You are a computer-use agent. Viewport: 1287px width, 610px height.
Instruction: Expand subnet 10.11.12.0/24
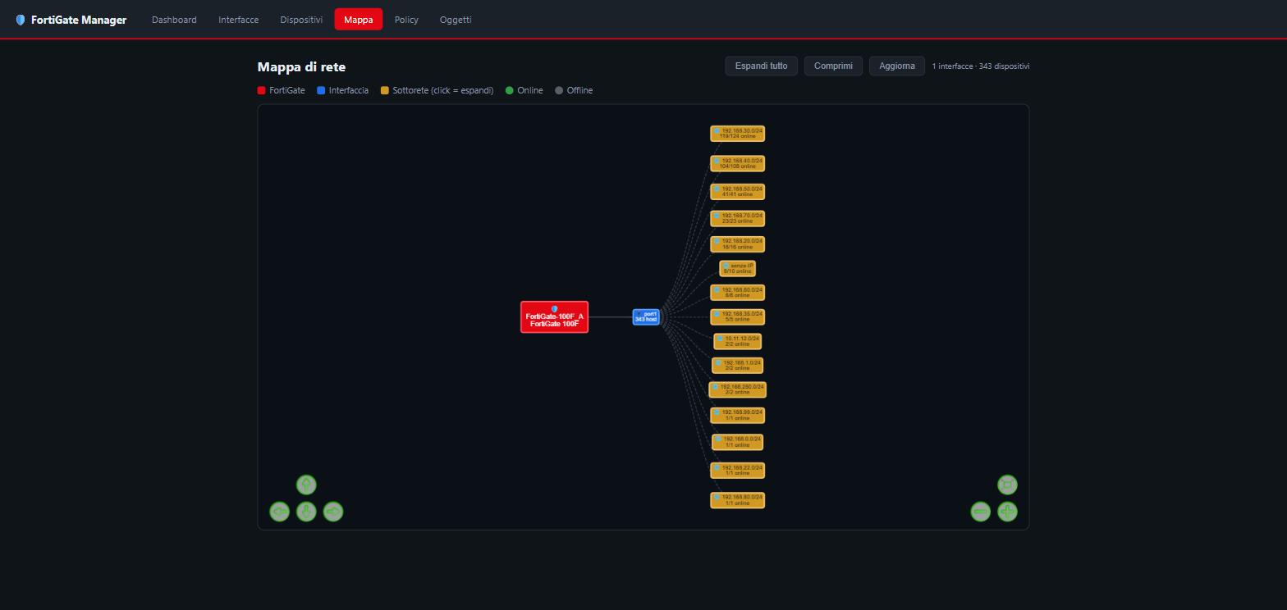[x=737, y=342]
